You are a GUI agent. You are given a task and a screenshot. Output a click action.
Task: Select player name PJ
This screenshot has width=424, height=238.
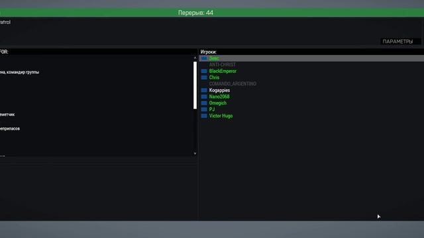(212, 110)
